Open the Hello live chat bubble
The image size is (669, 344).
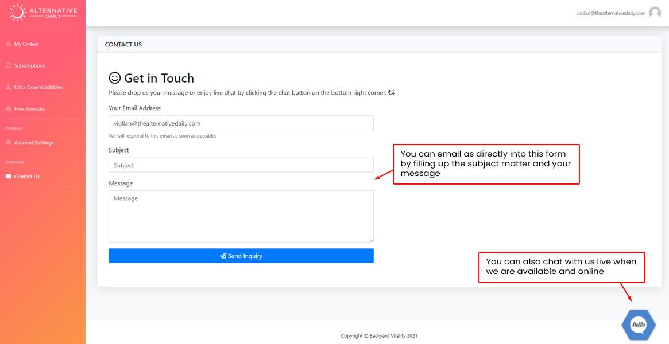tap(638, 325)
